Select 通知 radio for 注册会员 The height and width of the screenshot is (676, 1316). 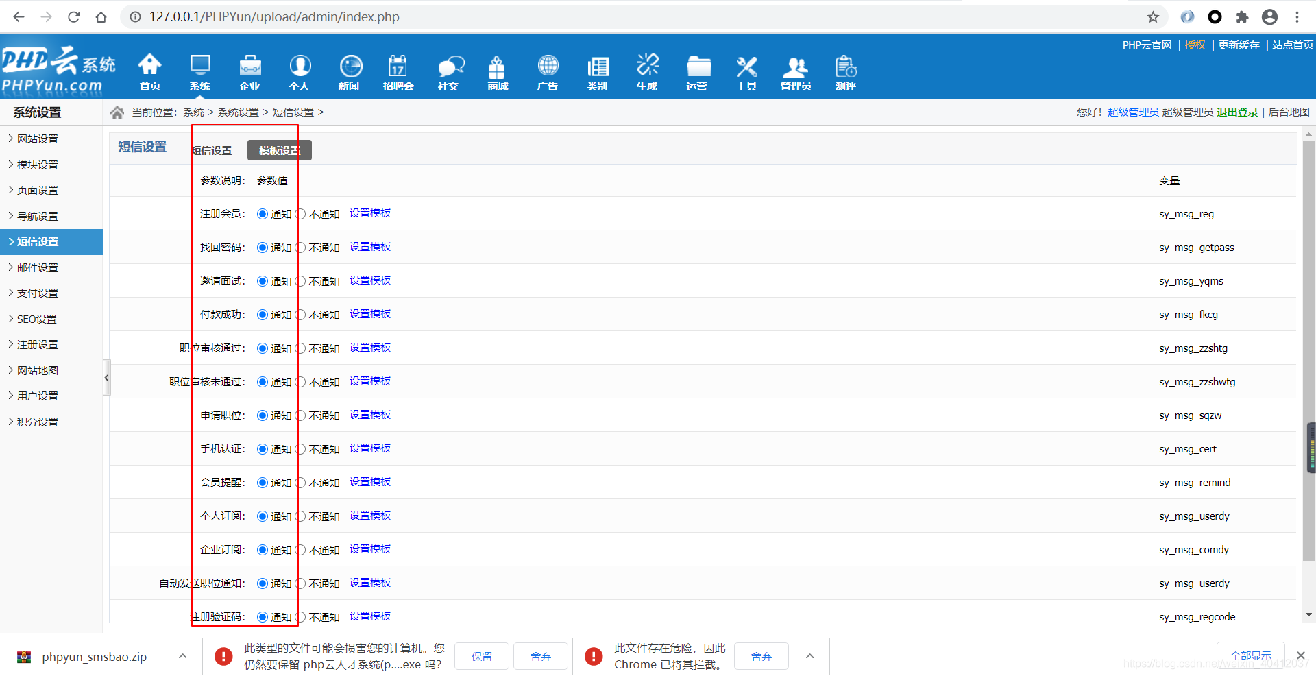point(263,214)
